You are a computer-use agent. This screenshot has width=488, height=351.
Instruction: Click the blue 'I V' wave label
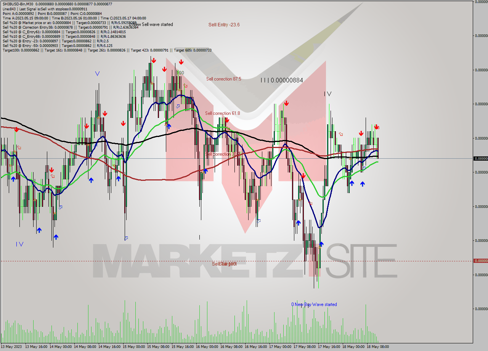point(19,244)
